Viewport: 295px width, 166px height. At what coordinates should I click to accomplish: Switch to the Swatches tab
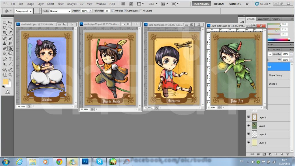tap(263, 19)
